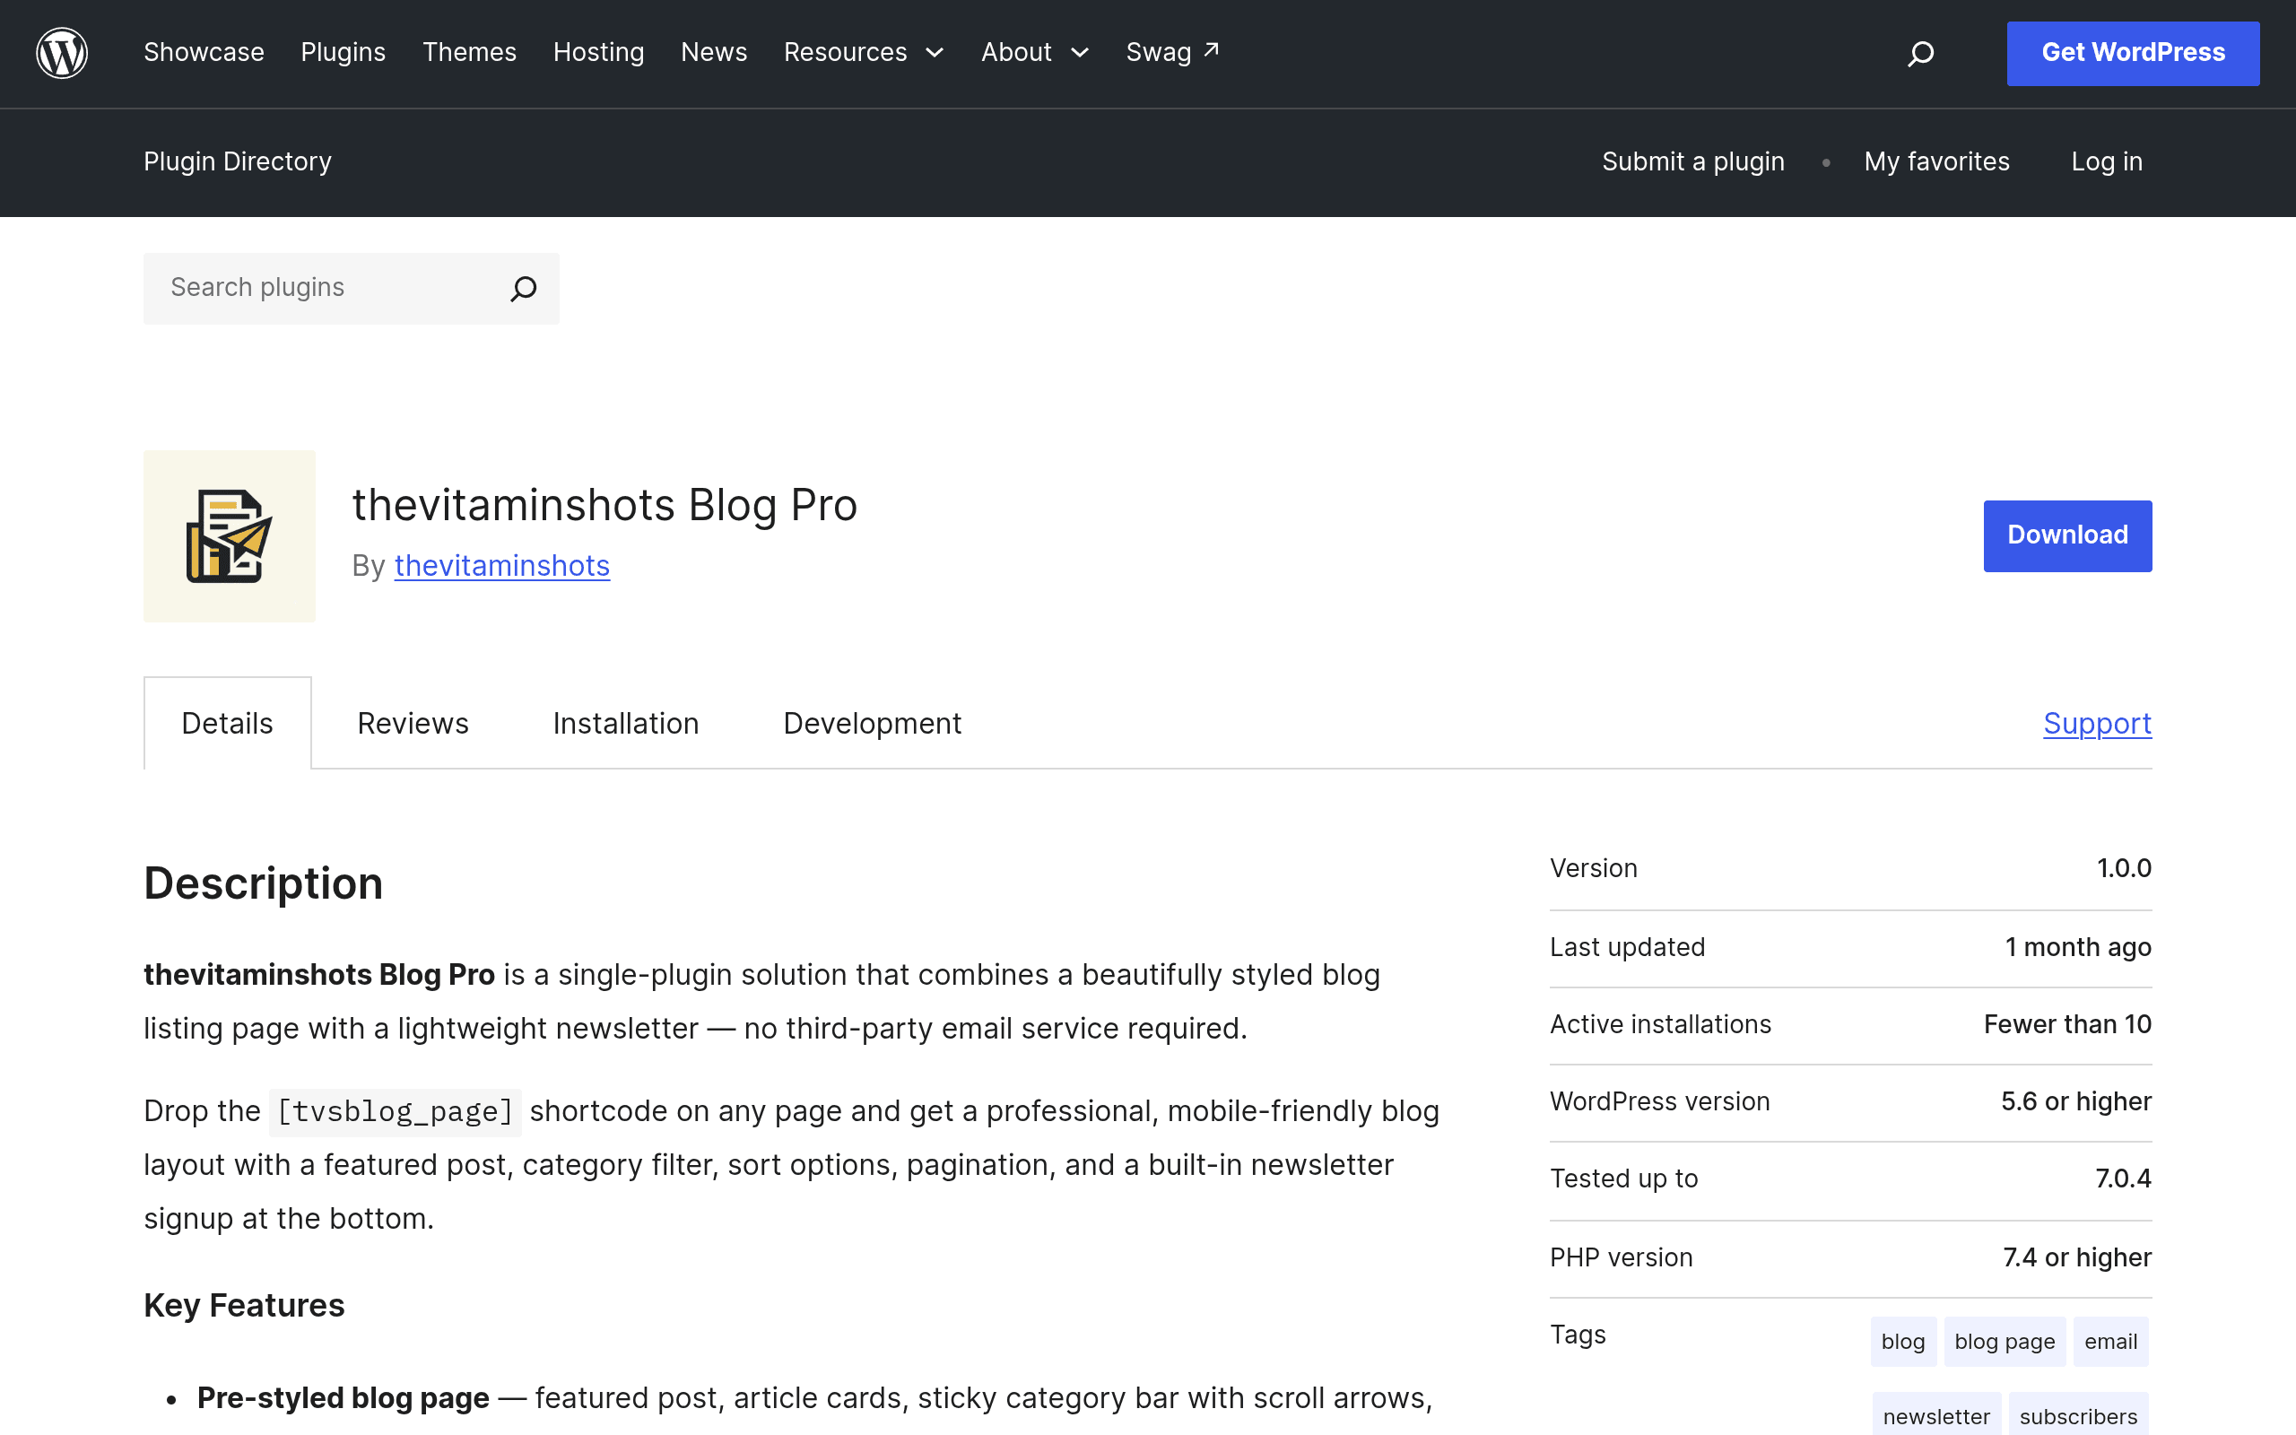Image resolution: width=2296 pixels, height=1435 pixels.
Task: Click the Get WordPress button
Action: 2133,53
